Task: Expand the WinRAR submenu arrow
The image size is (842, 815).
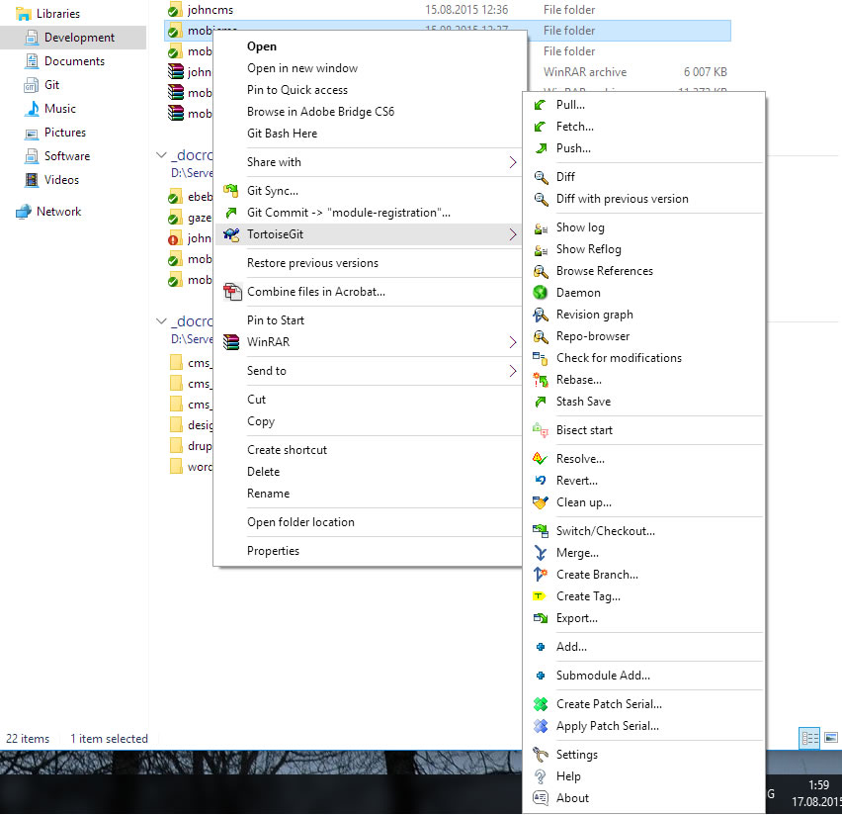Action: click(x=512, y=342)
